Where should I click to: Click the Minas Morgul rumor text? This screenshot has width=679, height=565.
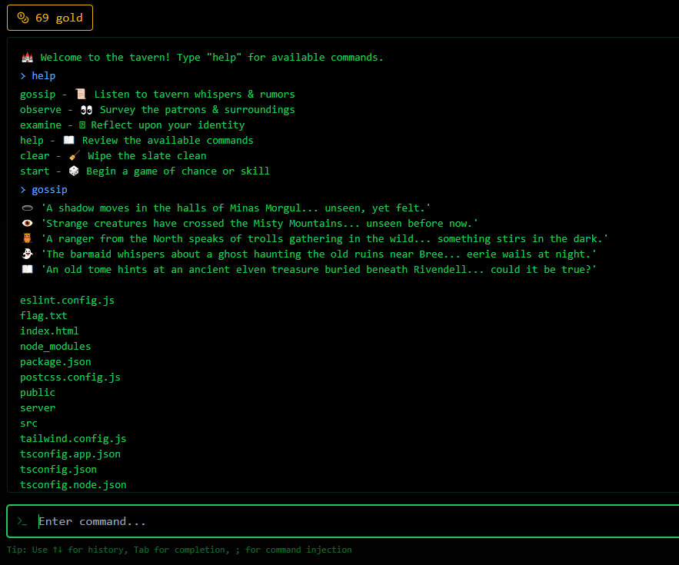click(x=235, y=208)
